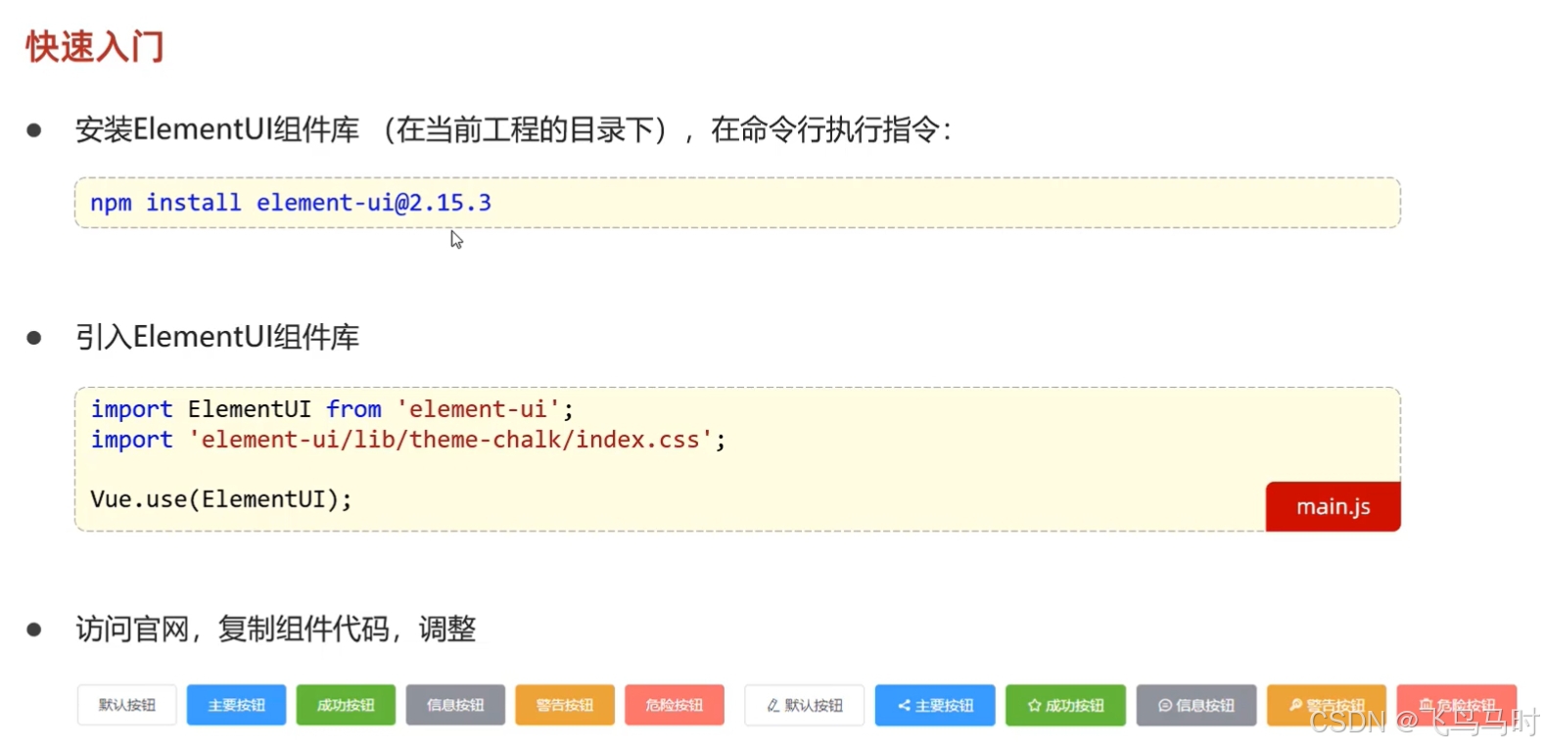Click the theme-chalk/index.css import line
Viewport: 1544px width, 749px height.
tap(408, 440)
